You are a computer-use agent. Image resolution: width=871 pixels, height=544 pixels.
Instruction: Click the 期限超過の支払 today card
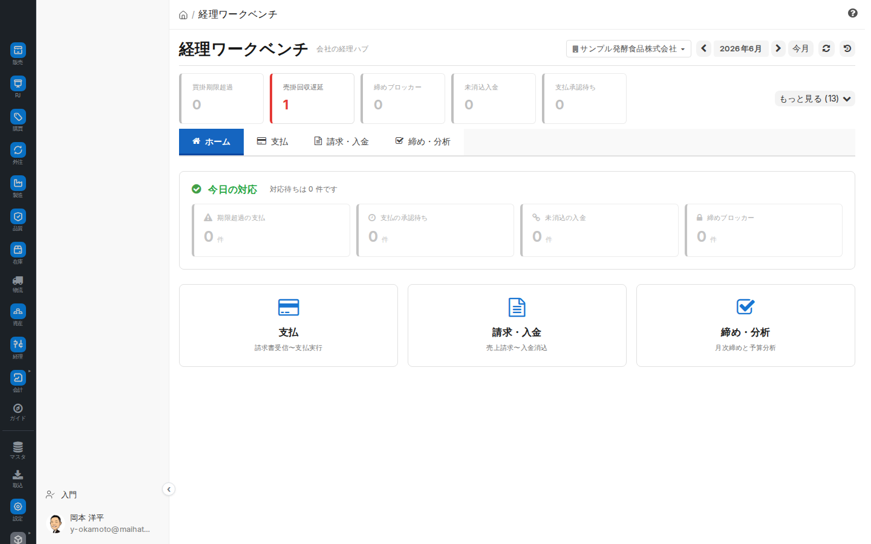tap(271, 230)
